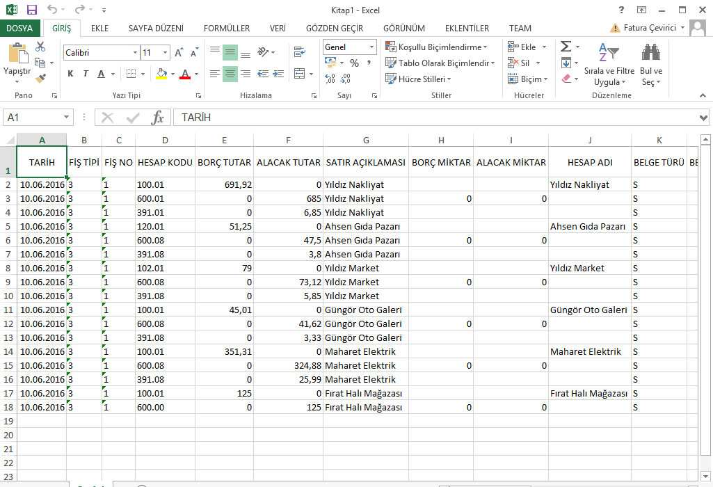Click the text orientation icon
Screen dimensions: 713x487
[x=263, y=52]
